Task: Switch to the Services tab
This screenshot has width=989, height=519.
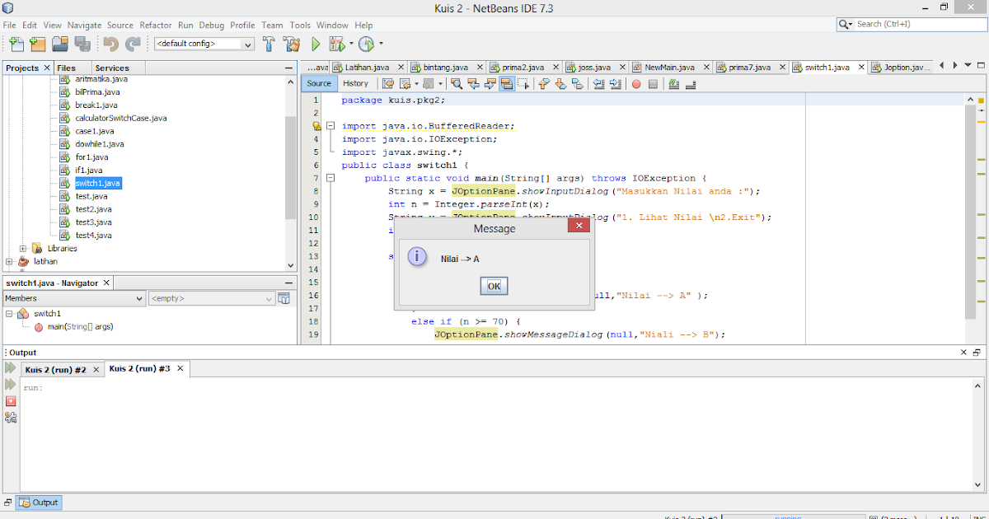Action: click(112, 68)
